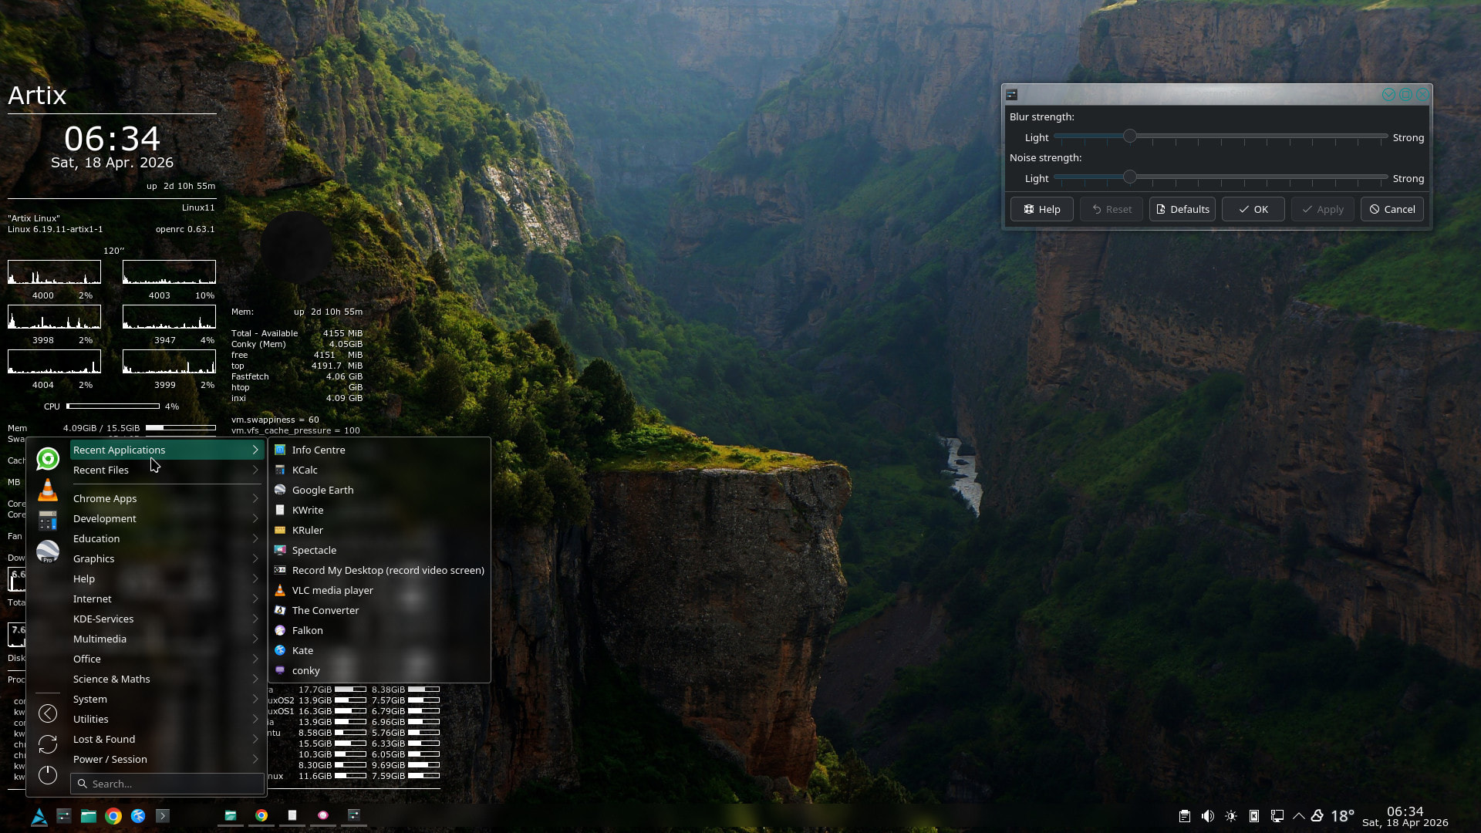Click the shutdown power icon in menu sidebar
Viewport: 1481px width, 833px height.
click(48, 774)
